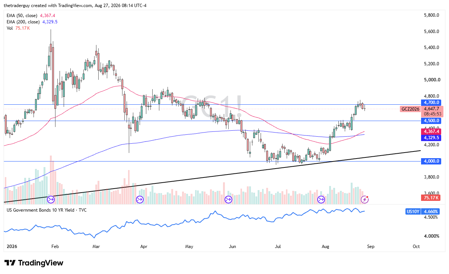
Task: Click the 5,400.0 price axis label
Action: pos(432,48)
